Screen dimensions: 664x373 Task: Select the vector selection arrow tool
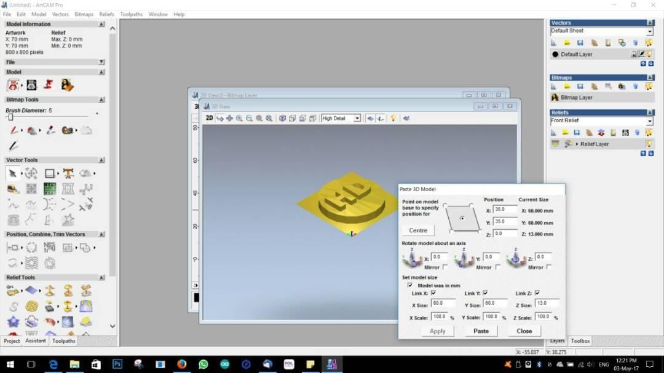12,173
